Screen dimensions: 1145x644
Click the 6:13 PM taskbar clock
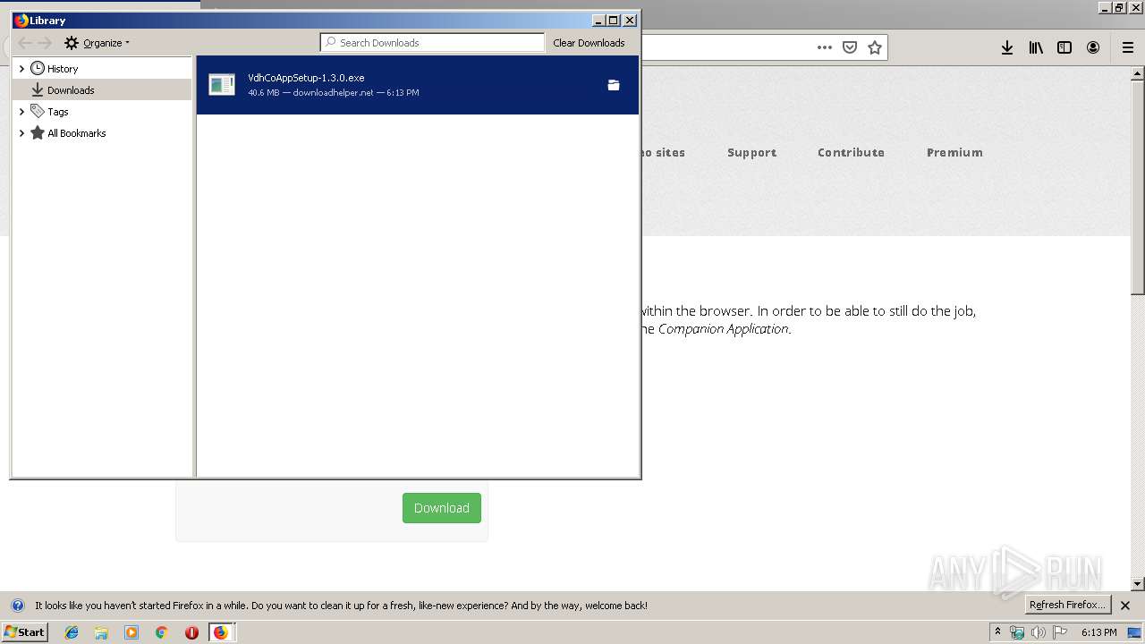(x=1098, y=632)
